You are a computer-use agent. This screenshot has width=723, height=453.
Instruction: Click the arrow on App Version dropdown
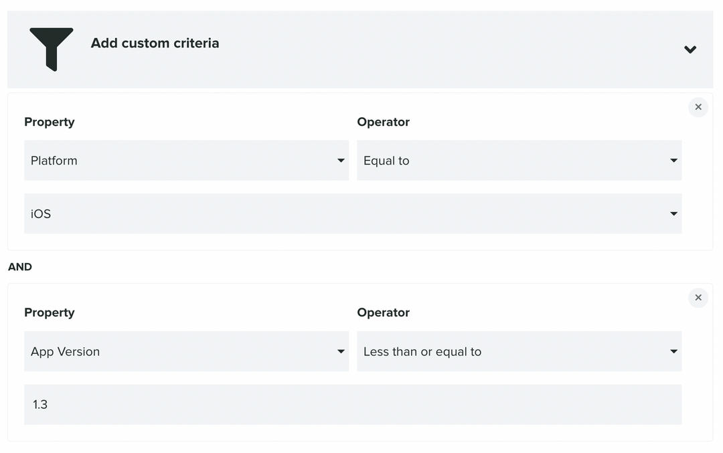341,351
